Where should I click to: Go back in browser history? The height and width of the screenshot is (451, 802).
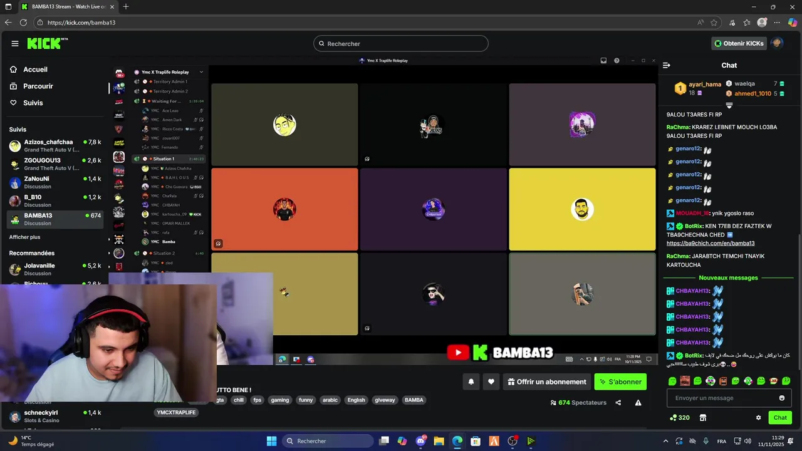[8, 23]
